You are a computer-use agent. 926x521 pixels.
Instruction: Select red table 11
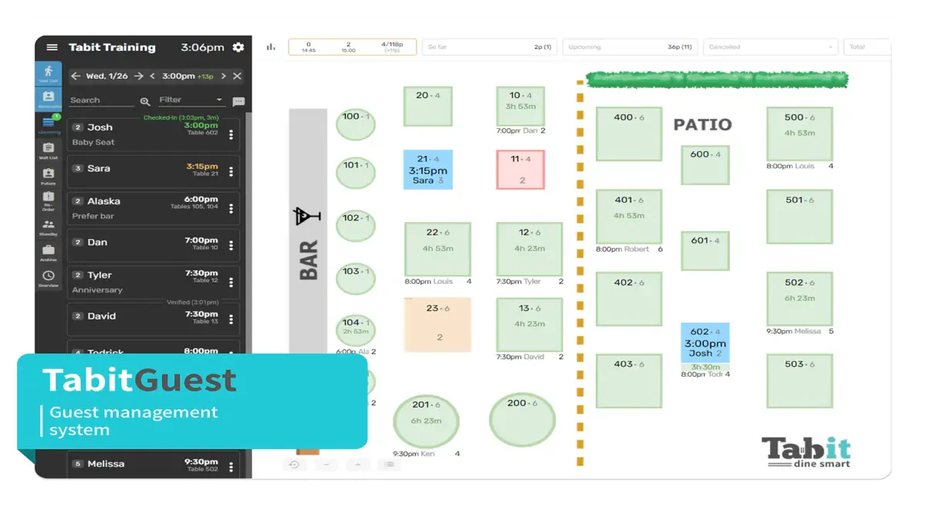521,170
